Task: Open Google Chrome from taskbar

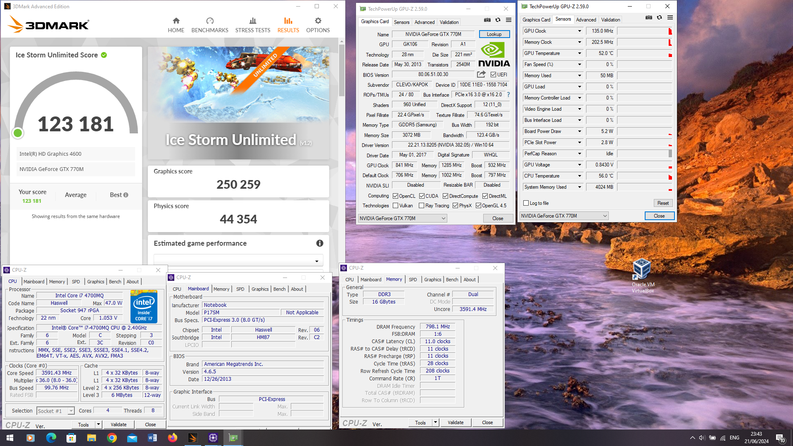Action: coord(112,438)
